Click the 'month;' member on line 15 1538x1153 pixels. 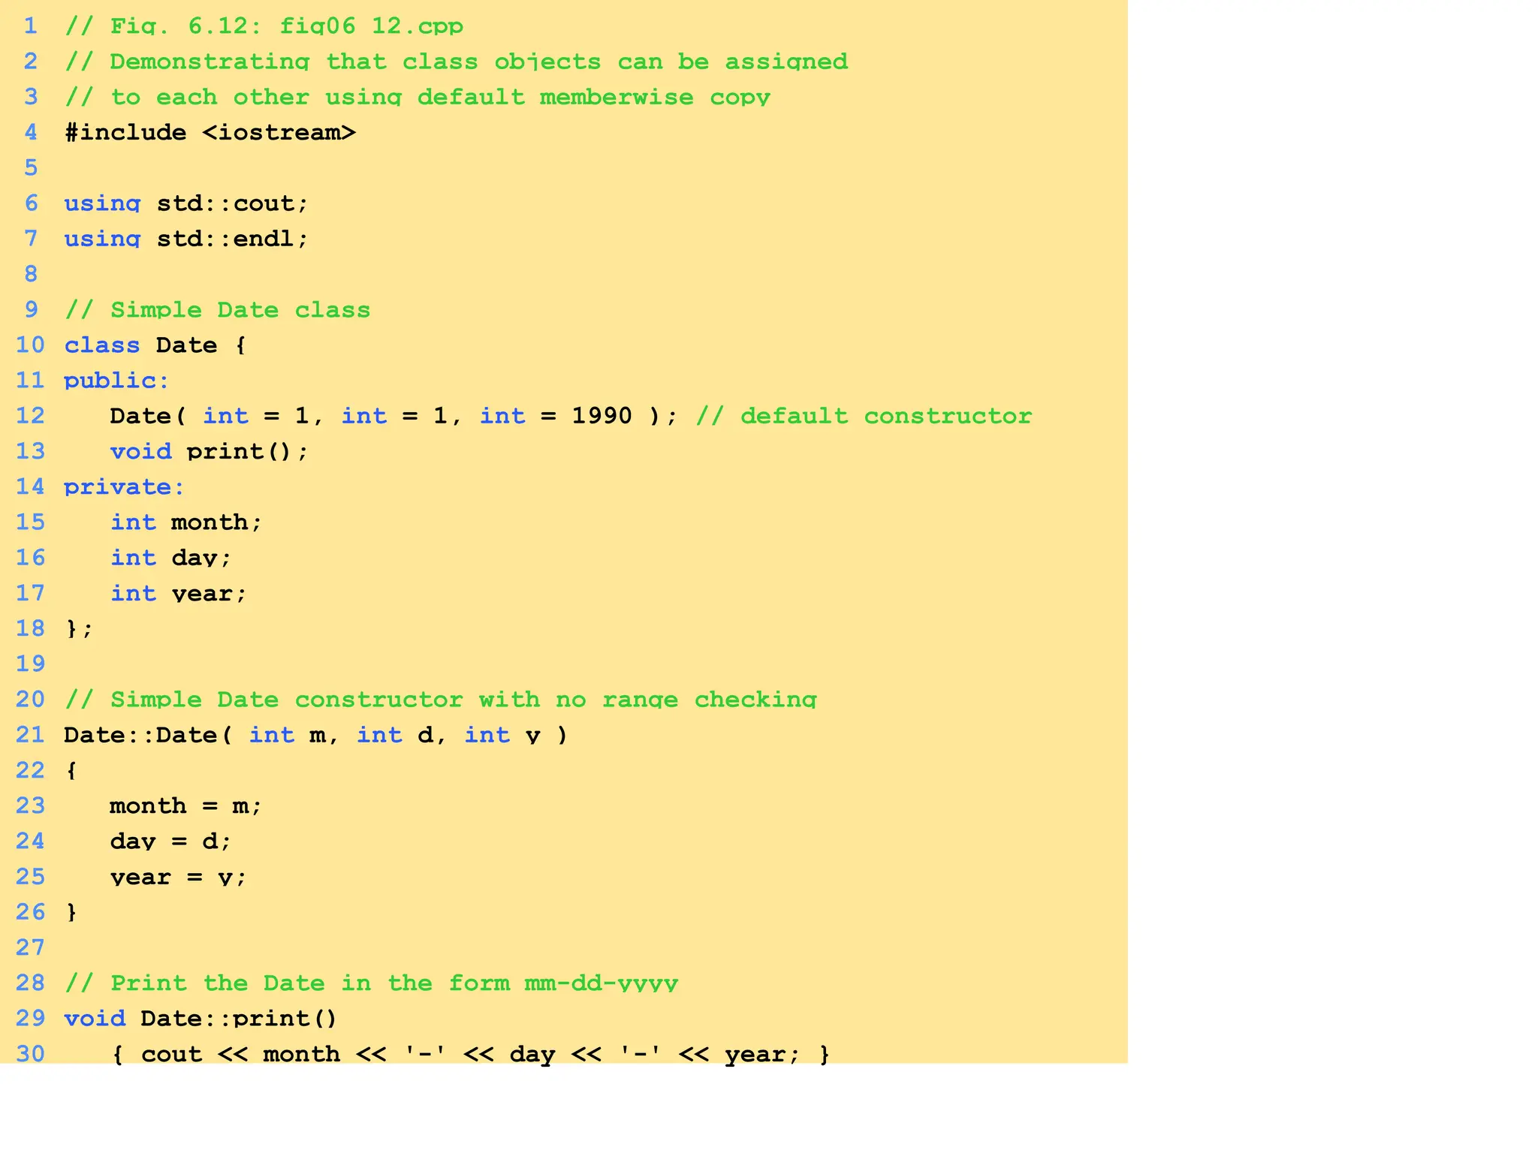point(216,522)
